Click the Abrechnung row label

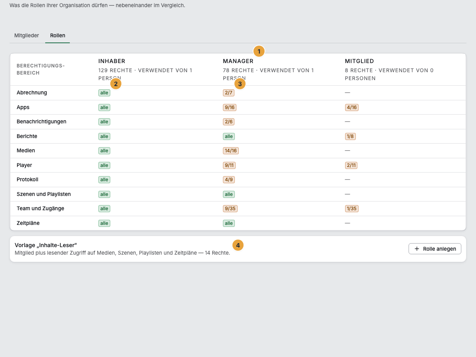[32, 93]
